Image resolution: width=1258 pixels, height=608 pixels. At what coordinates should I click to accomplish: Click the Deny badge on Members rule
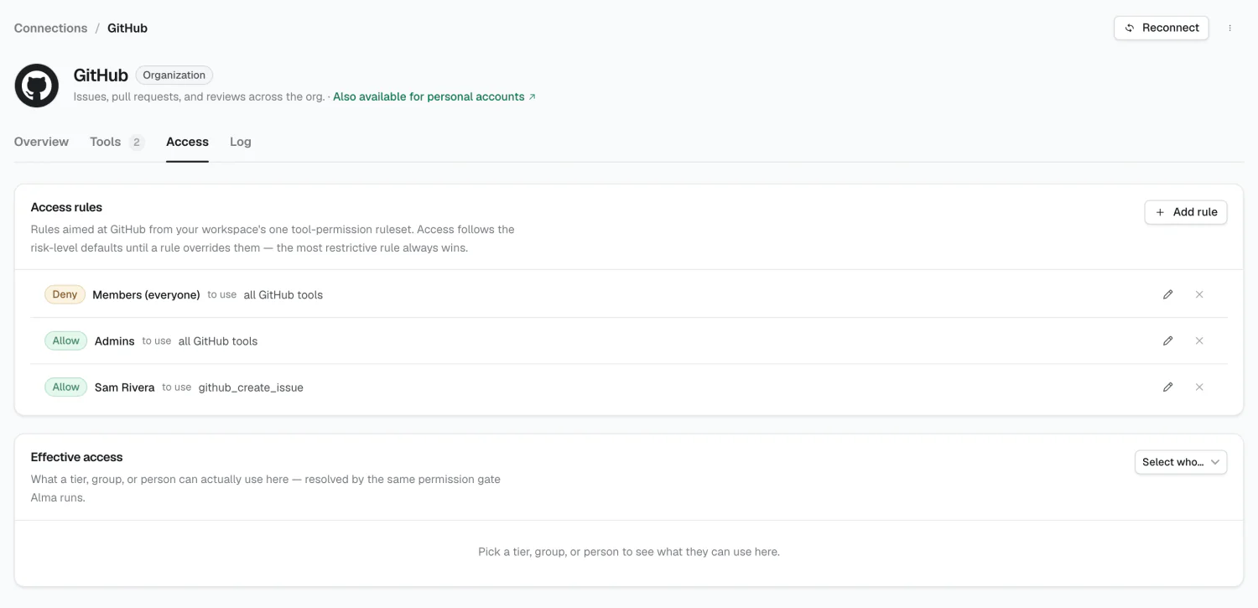pyautogui.click(x=65, y=294)
